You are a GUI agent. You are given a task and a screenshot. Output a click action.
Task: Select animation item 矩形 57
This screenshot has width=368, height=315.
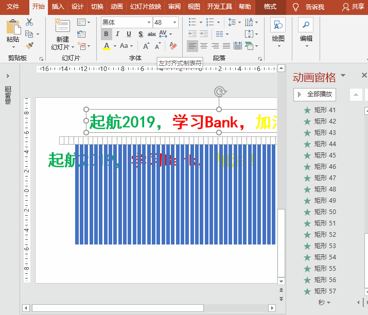click(x=320, y=291)
